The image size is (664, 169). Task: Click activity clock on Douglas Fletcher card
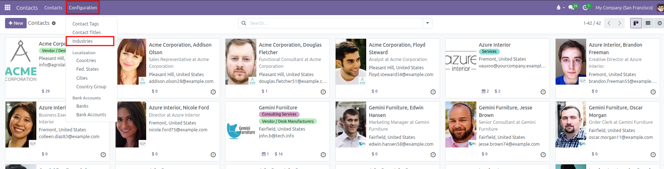click(x=323, y=92)
